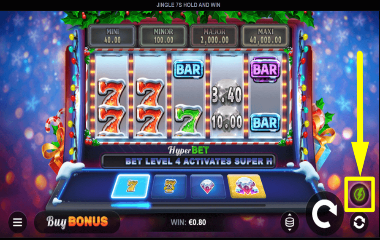Click the MINOR 100.00 jackpot panel
380x240 pixels.
click(x=163, y=36)
